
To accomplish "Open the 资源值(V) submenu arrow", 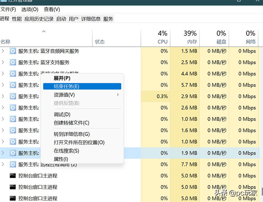I will (118, 95).
